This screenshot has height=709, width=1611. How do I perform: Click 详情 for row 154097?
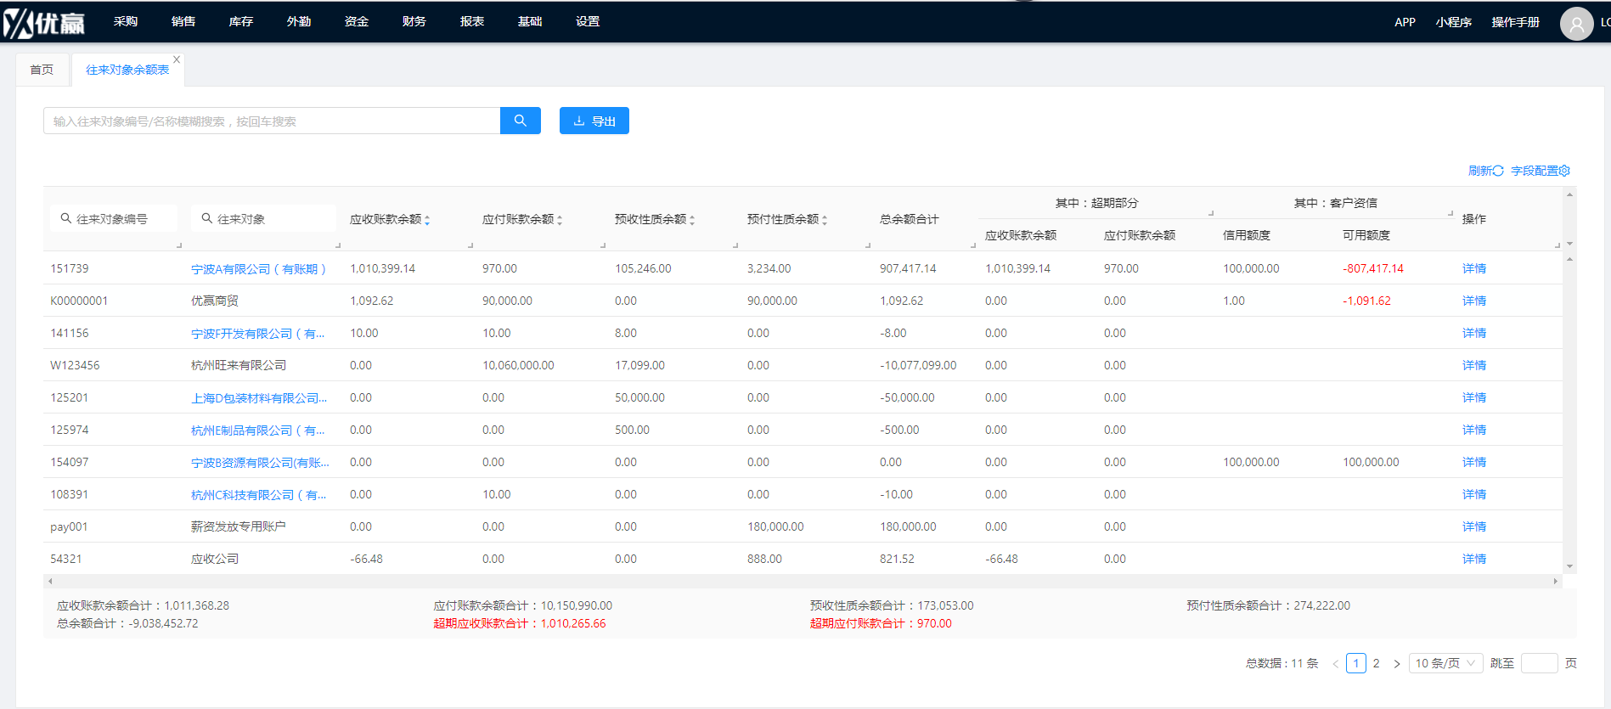[x=1474, y=462]
